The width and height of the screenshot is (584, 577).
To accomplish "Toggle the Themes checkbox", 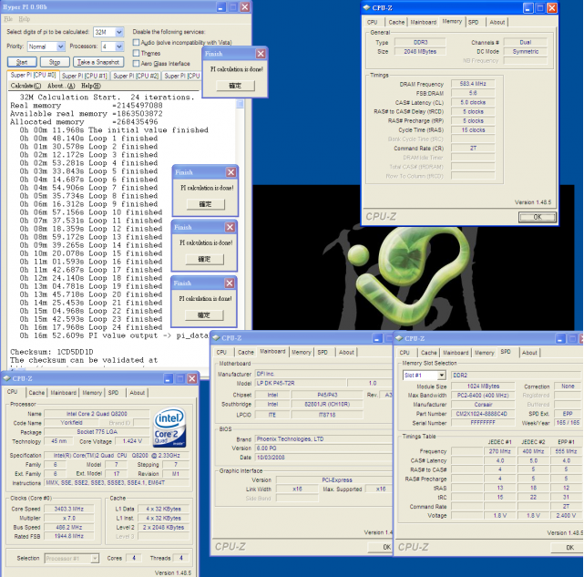I will pyautogui.click(x=137, y=53).
